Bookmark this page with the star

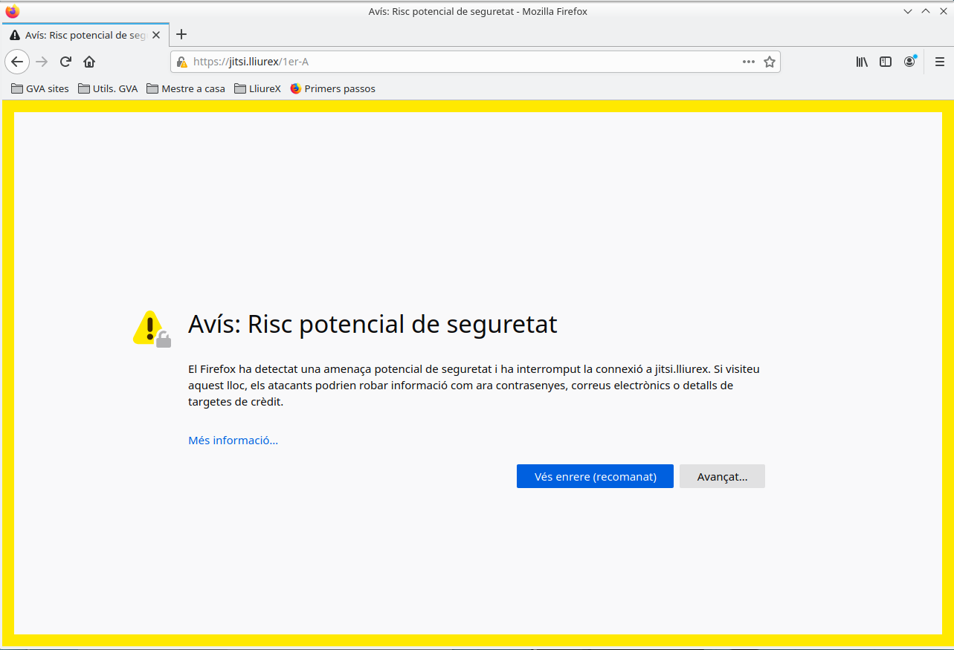[x=770, y=62]
